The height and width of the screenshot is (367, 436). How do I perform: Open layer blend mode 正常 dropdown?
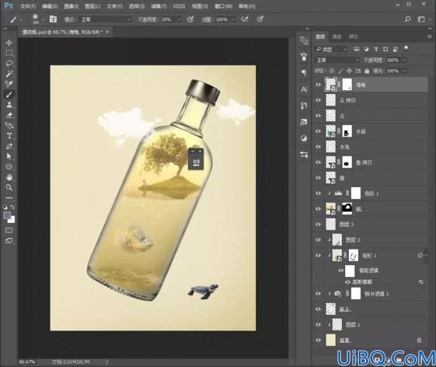coord(338,60)
